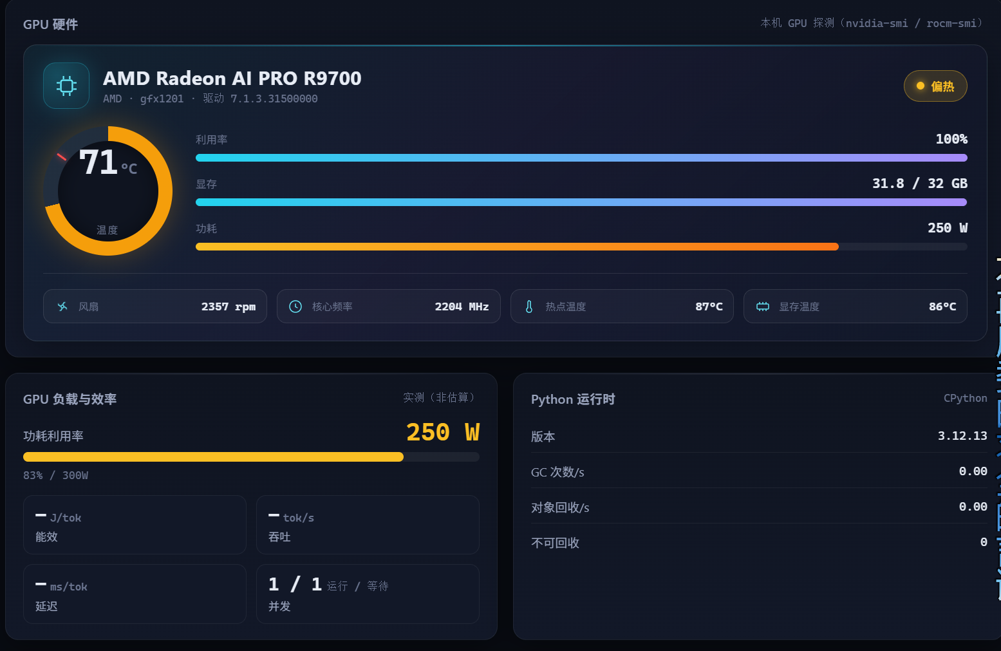Click the GC 次数/s row

(x=759, y=471)
